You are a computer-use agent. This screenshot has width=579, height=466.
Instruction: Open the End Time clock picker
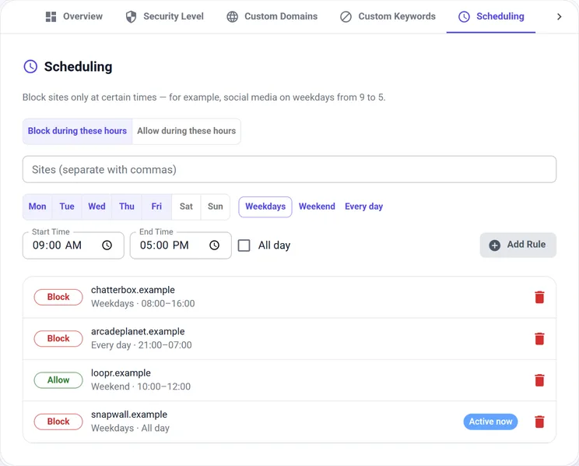tap(215, 245)
